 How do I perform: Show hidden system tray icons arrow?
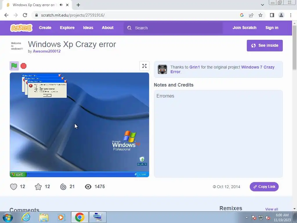(247, 217)
